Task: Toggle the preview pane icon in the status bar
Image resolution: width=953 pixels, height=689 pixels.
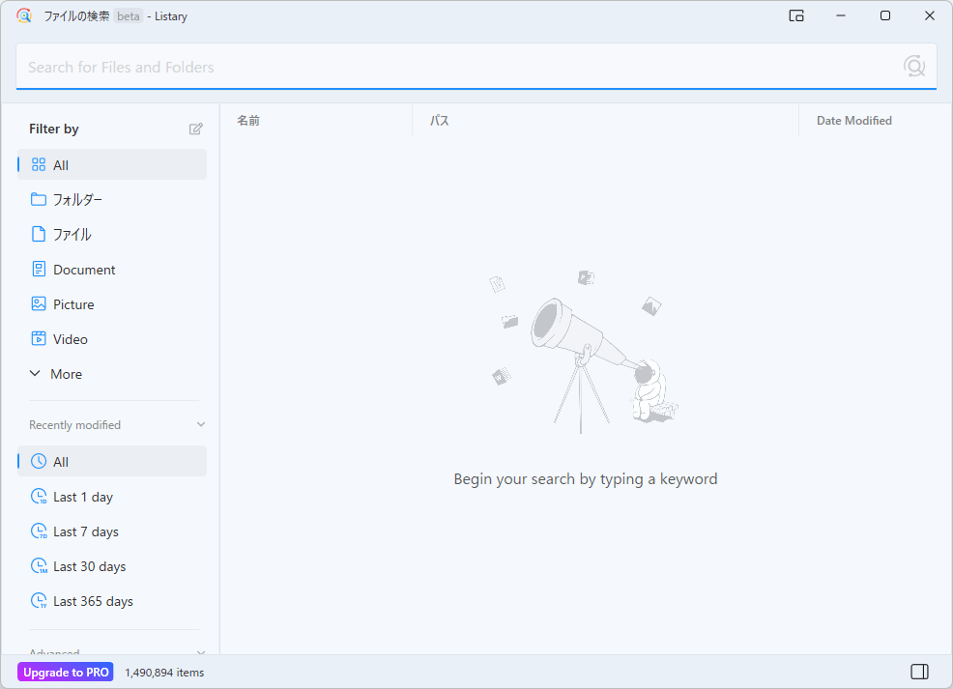Action: point(919,672)
